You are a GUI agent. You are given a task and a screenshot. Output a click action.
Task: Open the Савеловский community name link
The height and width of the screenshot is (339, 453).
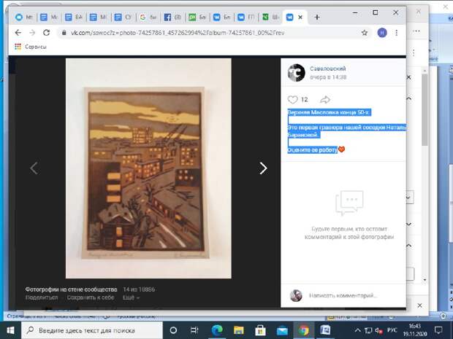pos(327,69)
